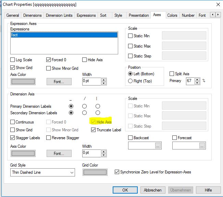Click the Forecast text field

(186, 146)
